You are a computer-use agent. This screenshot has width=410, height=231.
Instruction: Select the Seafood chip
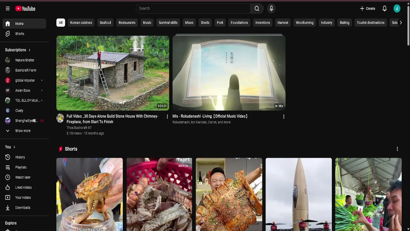tap(105, 22)
